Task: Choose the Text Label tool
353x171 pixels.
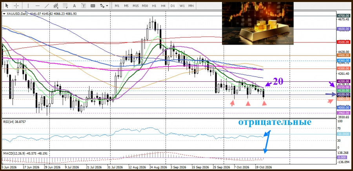Action: click(x=84, y=5)
